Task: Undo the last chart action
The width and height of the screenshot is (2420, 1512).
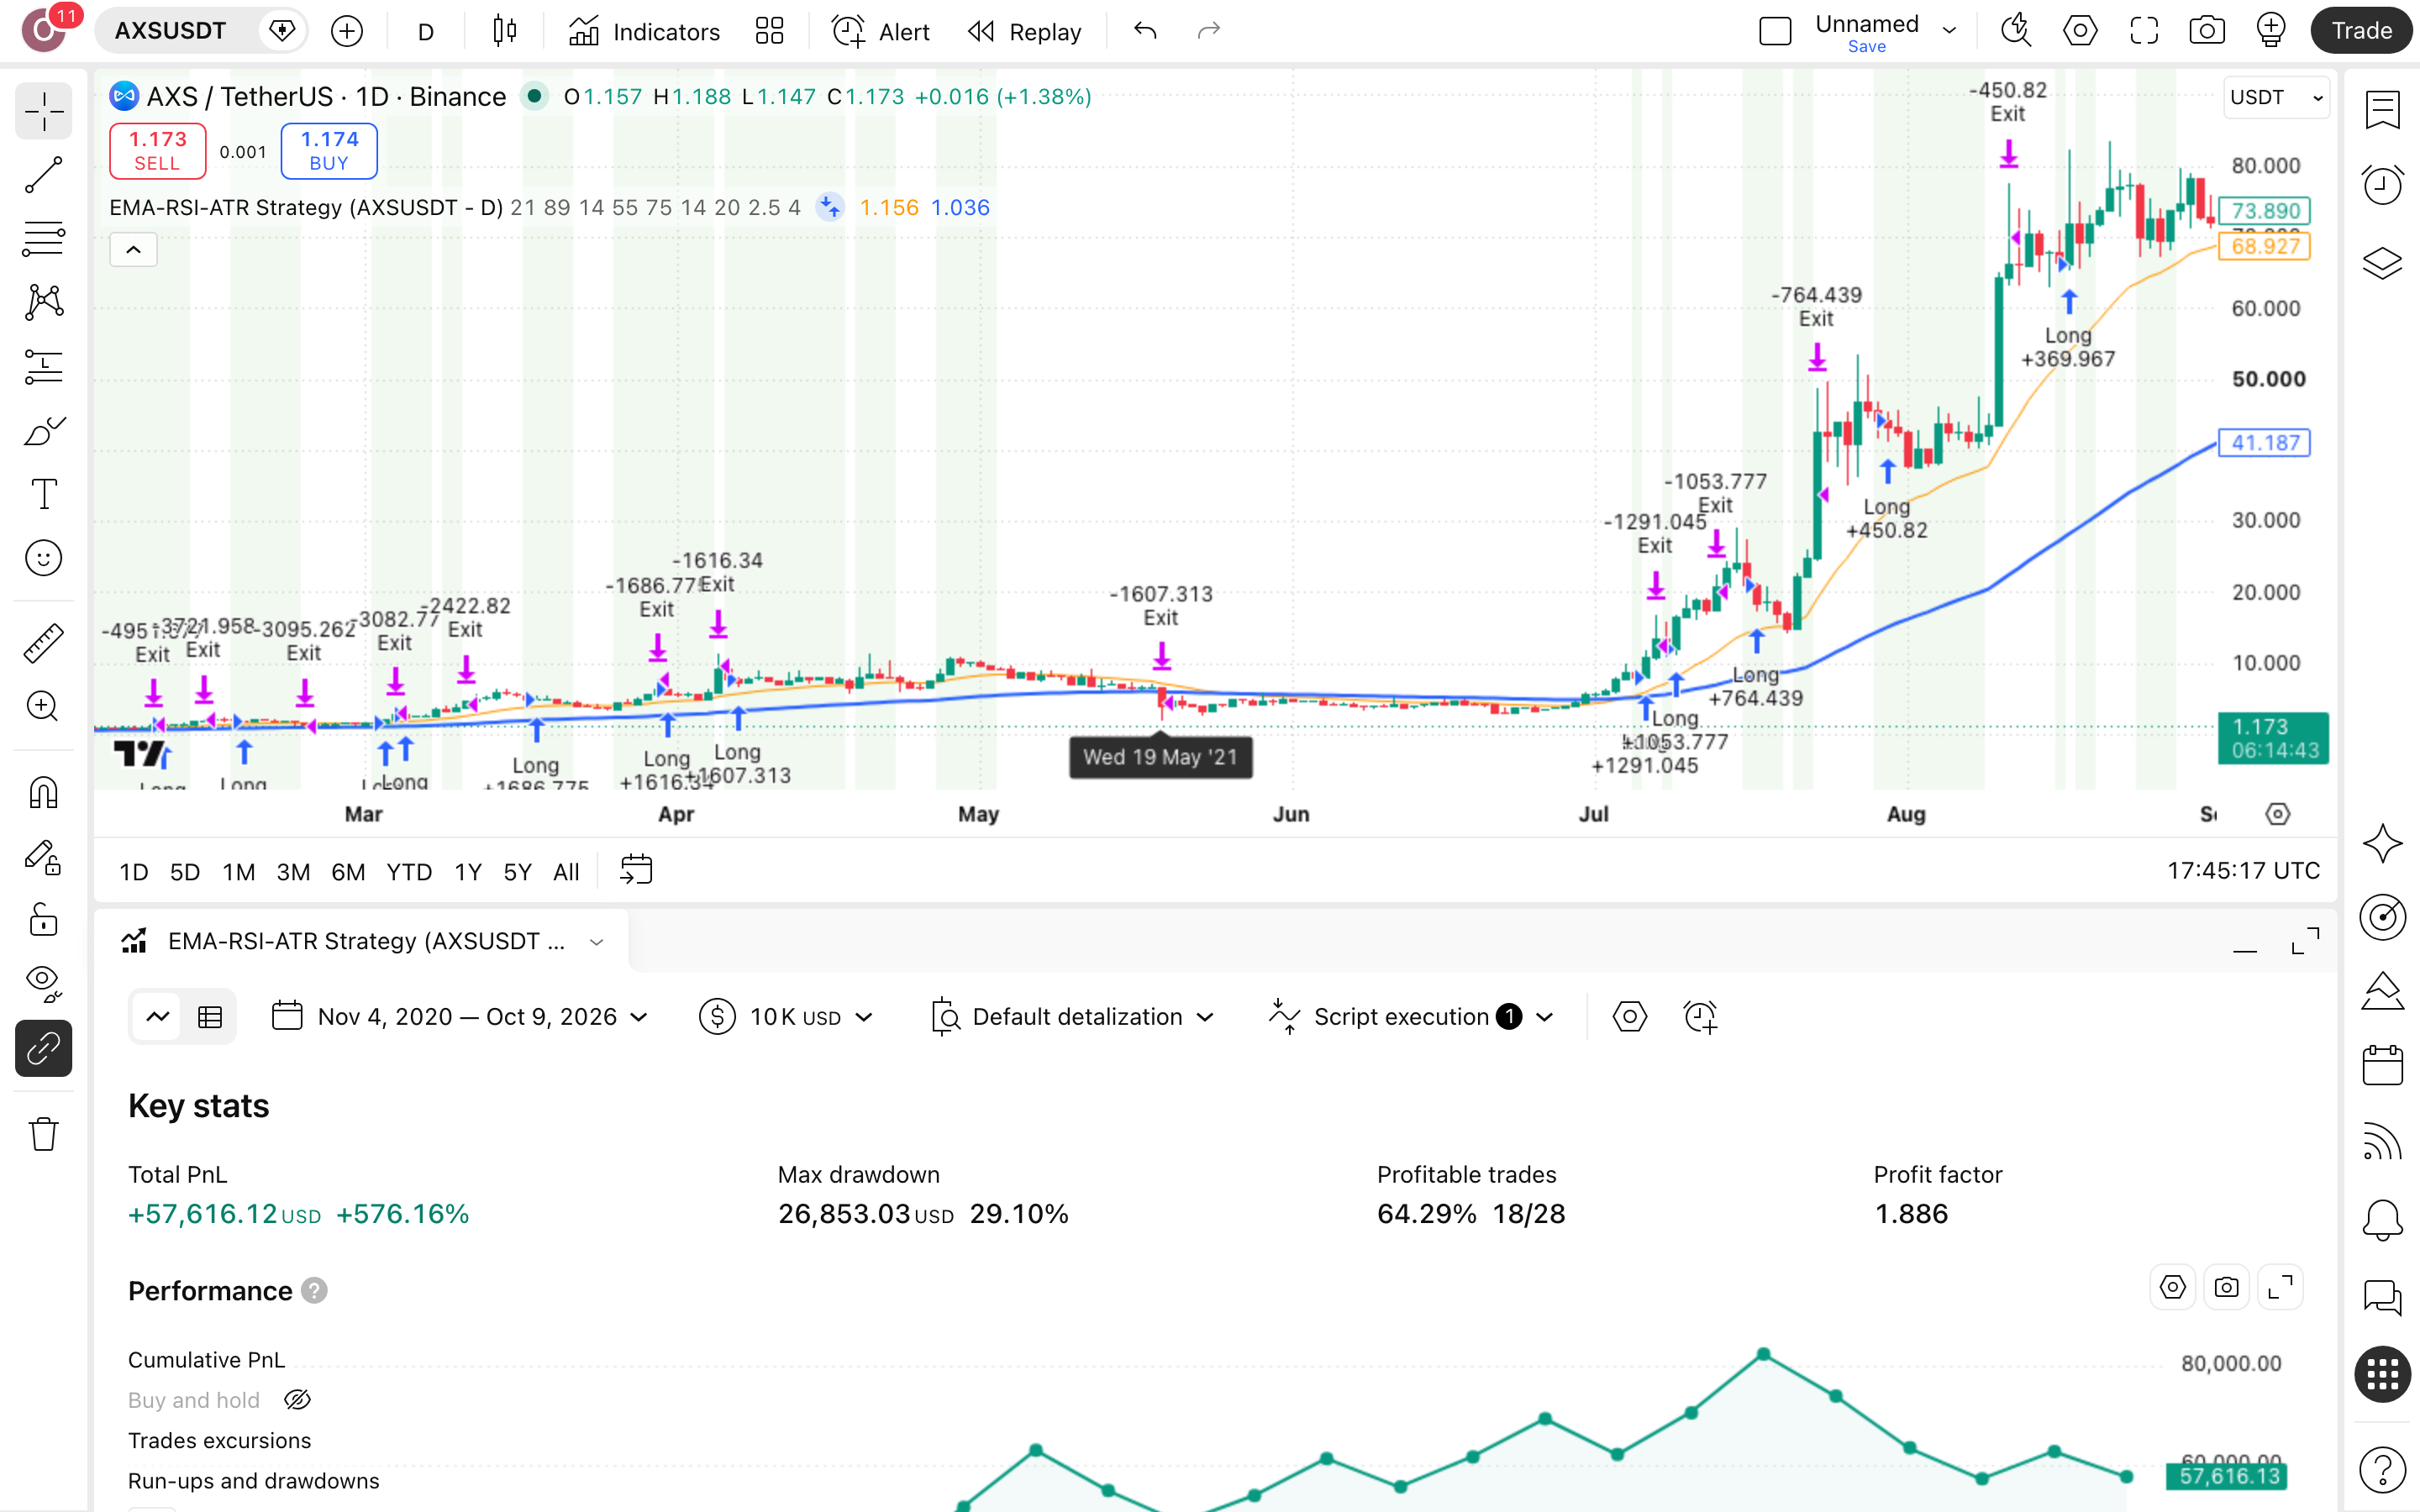Action: pos(1146,31)
